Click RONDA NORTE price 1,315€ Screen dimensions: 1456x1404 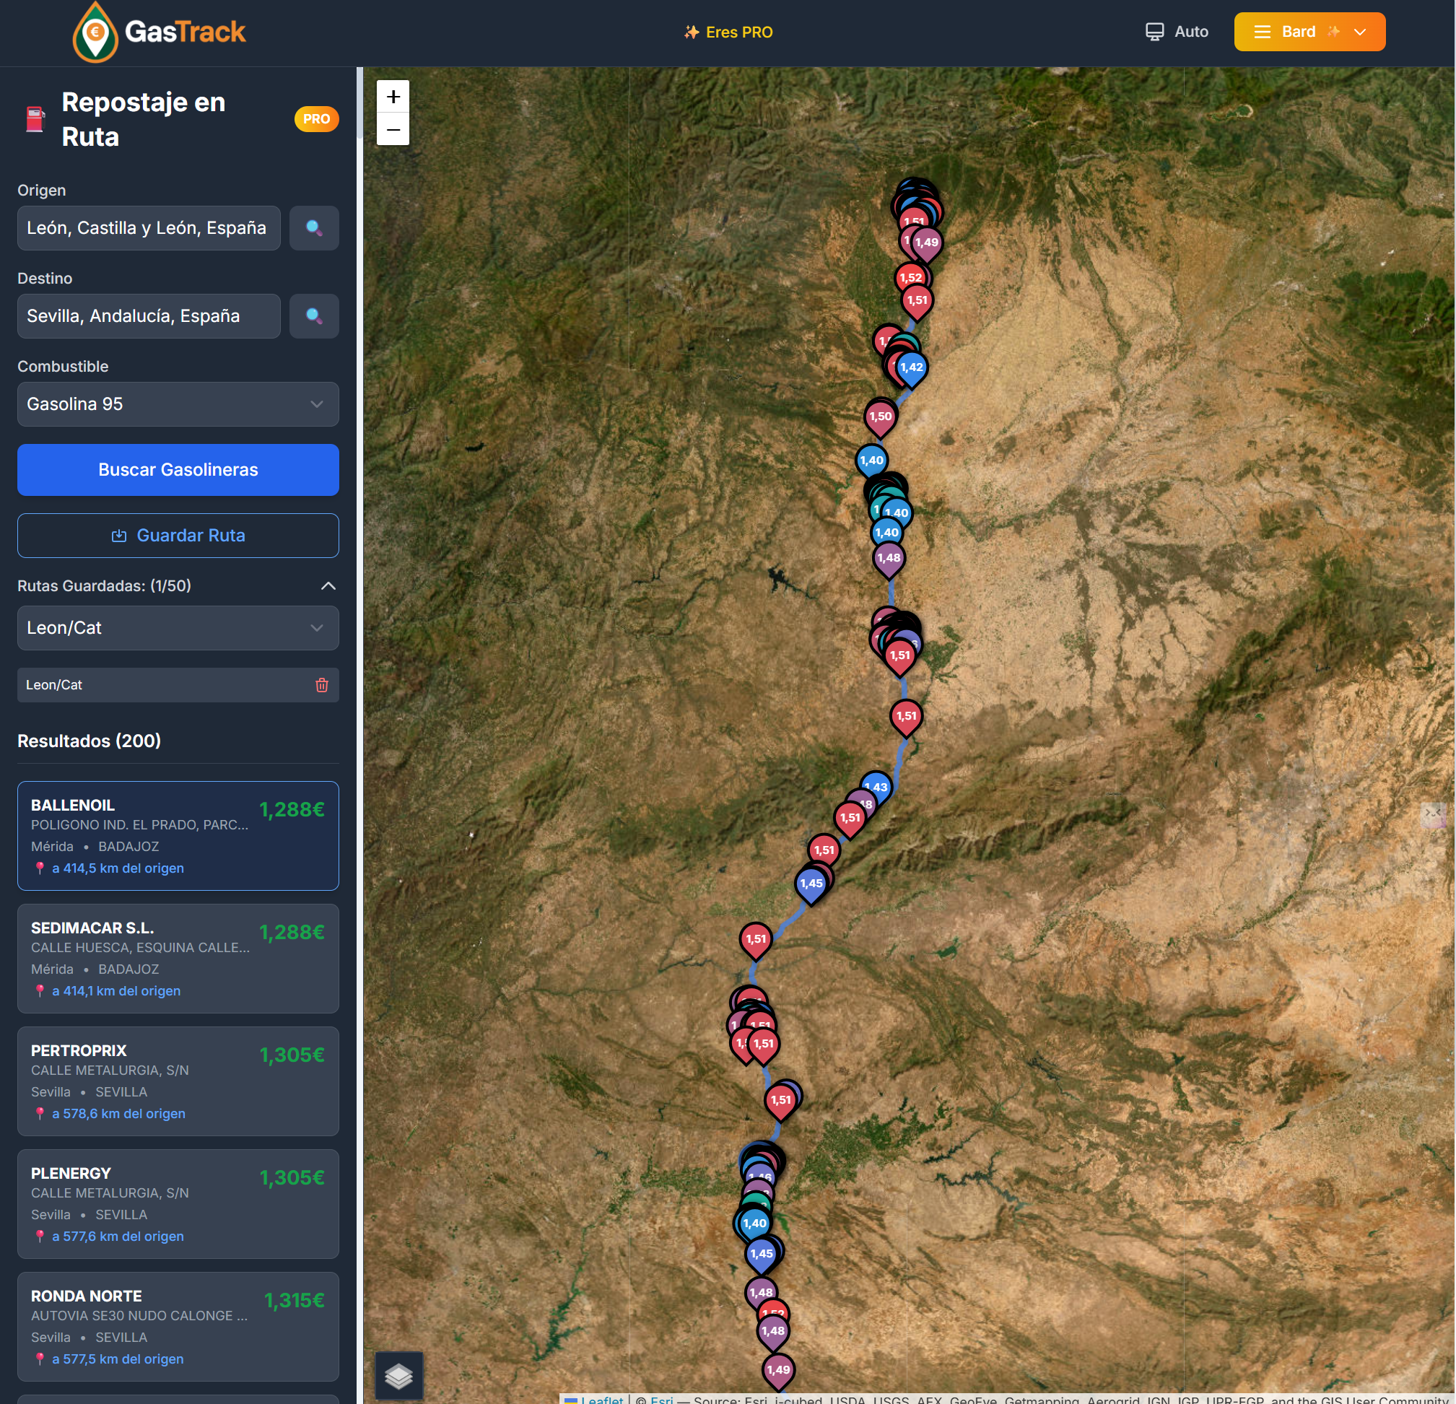(295, 1300)
